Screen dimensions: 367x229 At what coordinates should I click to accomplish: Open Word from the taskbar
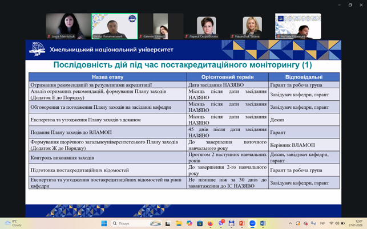(x=263, y=223)
